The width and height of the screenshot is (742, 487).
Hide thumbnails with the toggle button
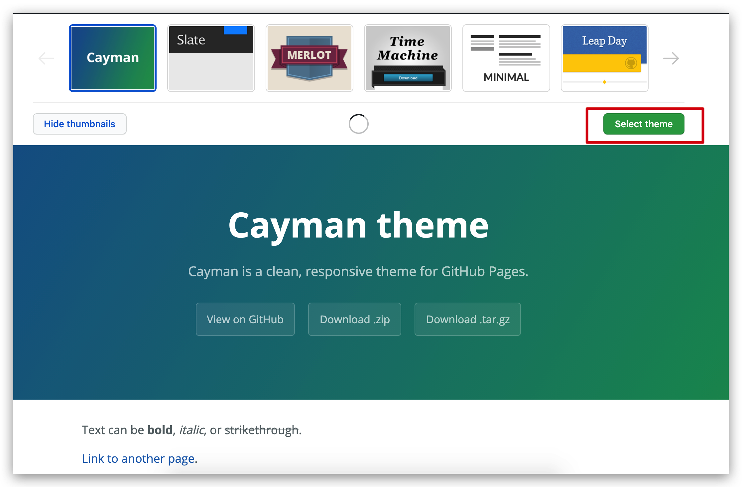(79, 124)
